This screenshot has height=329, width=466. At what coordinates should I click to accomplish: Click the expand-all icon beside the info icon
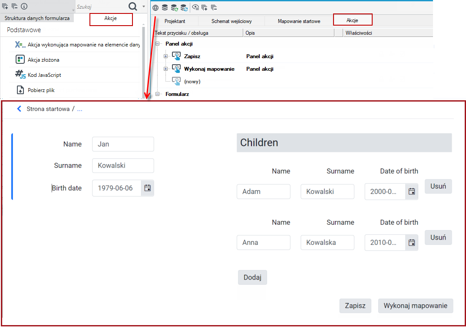pyautogui.click(x=5, y=6)
